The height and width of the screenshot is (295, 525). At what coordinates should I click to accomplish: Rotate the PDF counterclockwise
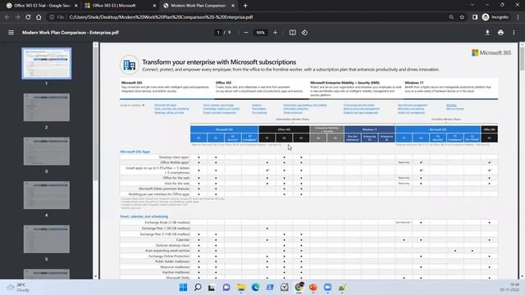point(304,33)
